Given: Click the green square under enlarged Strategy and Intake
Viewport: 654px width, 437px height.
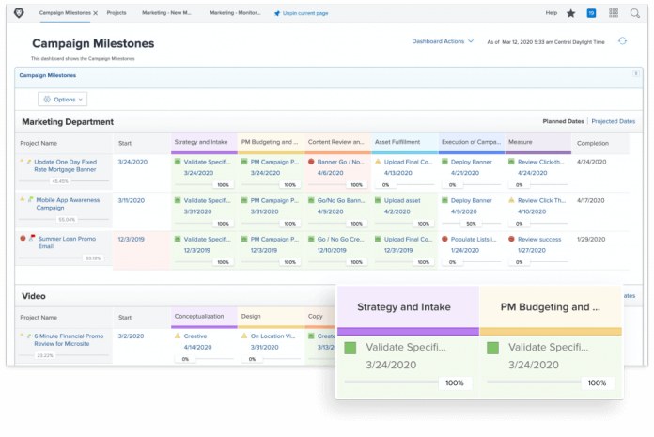Looking at the screenshot, I should (x=350, y=348).
